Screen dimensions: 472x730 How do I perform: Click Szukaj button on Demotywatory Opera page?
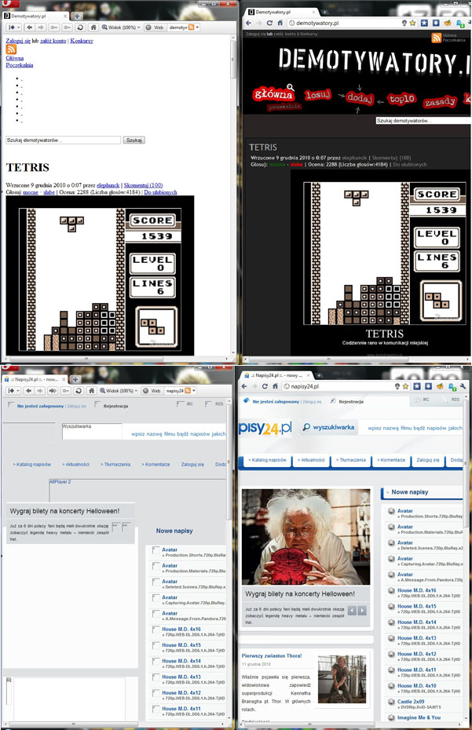click(x=134, y=140)
